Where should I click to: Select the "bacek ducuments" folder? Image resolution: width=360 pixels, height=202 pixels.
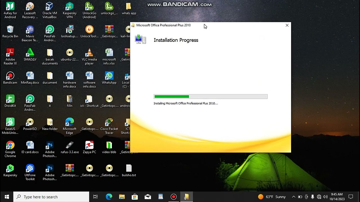click(x=50, y=57)
